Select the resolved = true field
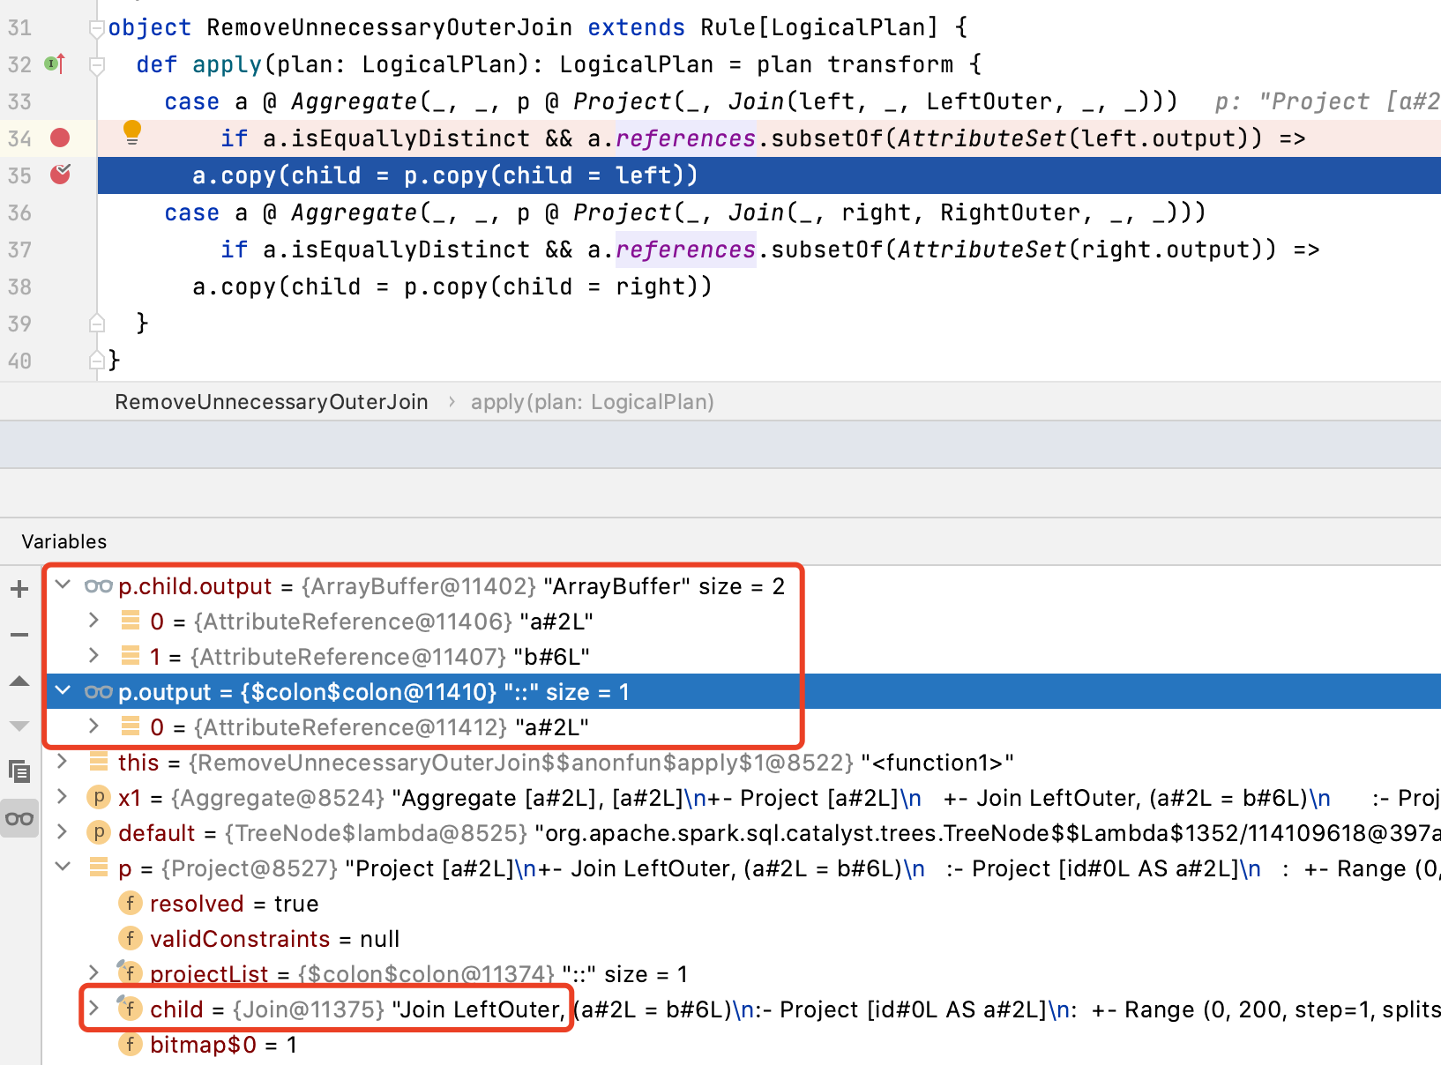Screen dimensions: 1441x1065 tap(742, 904)
